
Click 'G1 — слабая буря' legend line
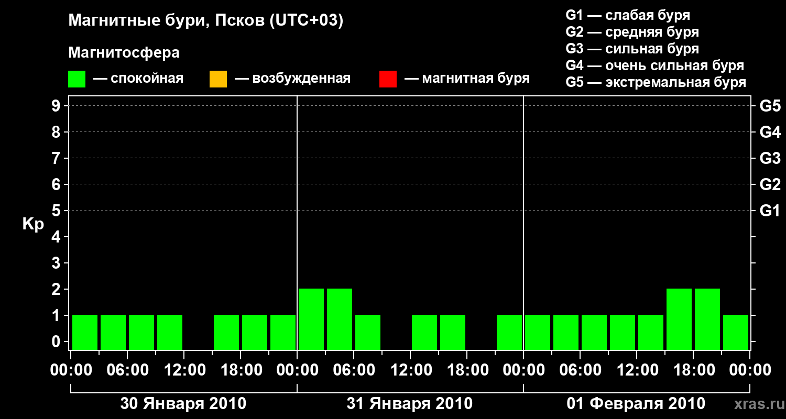coord(628,15)
